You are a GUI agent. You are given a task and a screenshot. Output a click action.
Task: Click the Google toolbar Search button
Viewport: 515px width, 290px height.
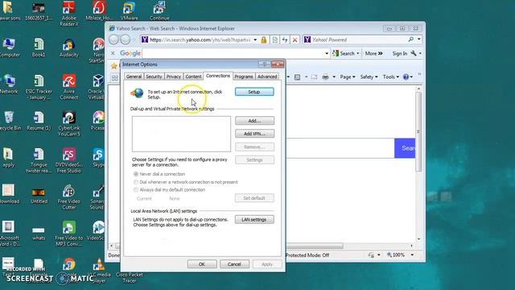coord(345,53)
